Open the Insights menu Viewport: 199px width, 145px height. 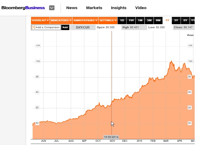pos(119,8)
